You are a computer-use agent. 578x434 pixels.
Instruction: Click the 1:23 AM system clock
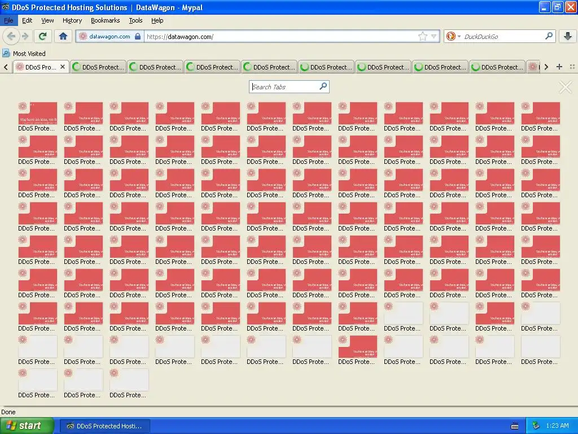[557, 426]
